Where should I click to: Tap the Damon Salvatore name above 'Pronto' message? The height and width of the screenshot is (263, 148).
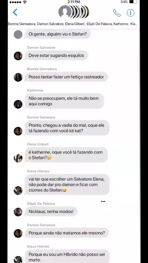(x=41, y=117)
